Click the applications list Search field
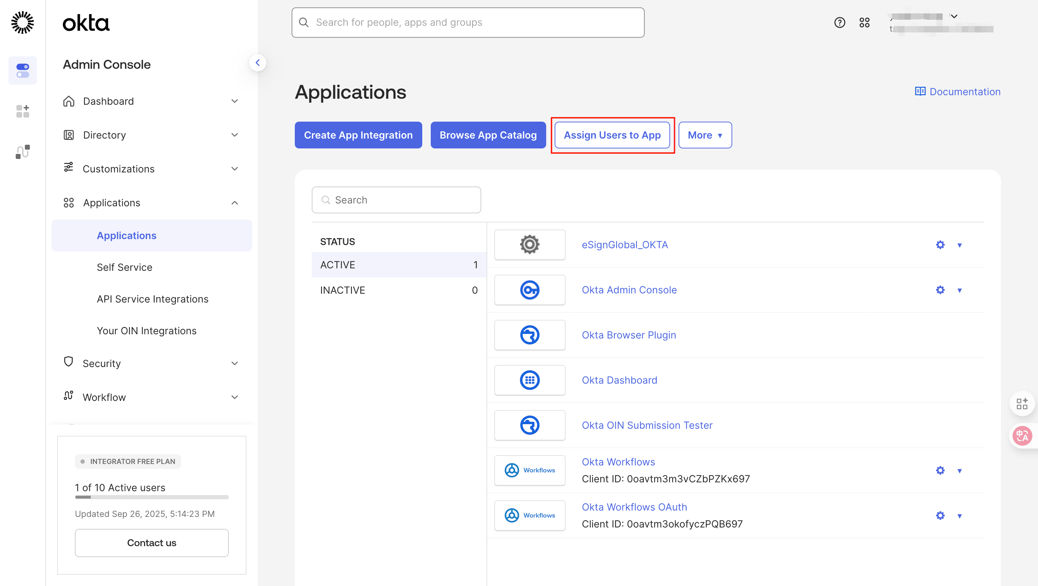This screenshot has width=1038, height=586. pyautogui.click(x=396, y=200)
